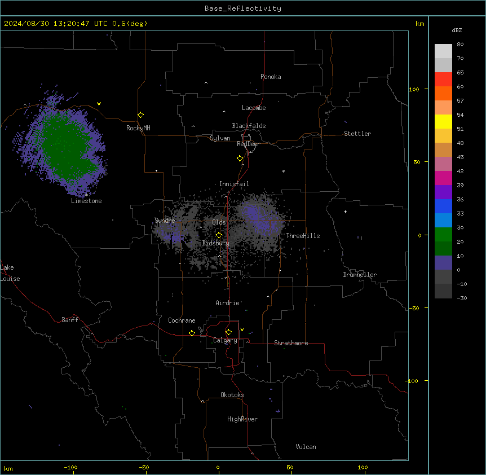486x475 pixels.
Task: Click the Okotoks label
Action: (x=232, y=395)
